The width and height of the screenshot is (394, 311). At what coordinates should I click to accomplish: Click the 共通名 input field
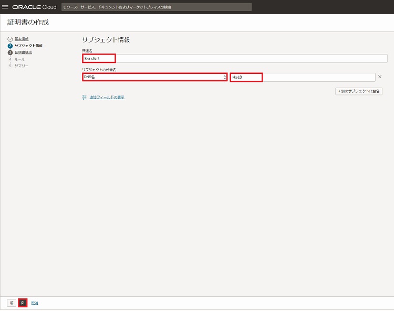[234, 58]
